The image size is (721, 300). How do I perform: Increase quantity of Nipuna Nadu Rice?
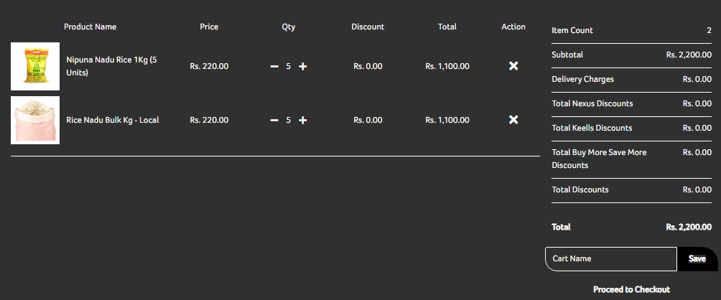click(302, 67)
